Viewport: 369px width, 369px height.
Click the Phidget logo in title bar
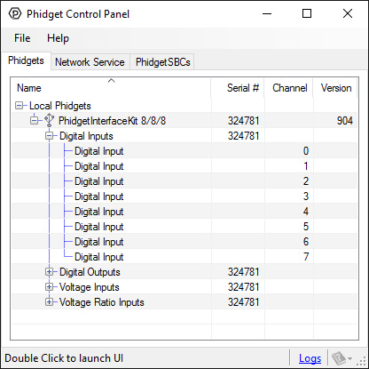[15, 13]
